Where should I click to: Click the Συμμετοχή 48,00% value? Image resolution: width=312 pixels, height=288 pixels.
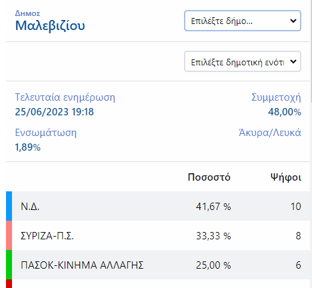(285, 112)
